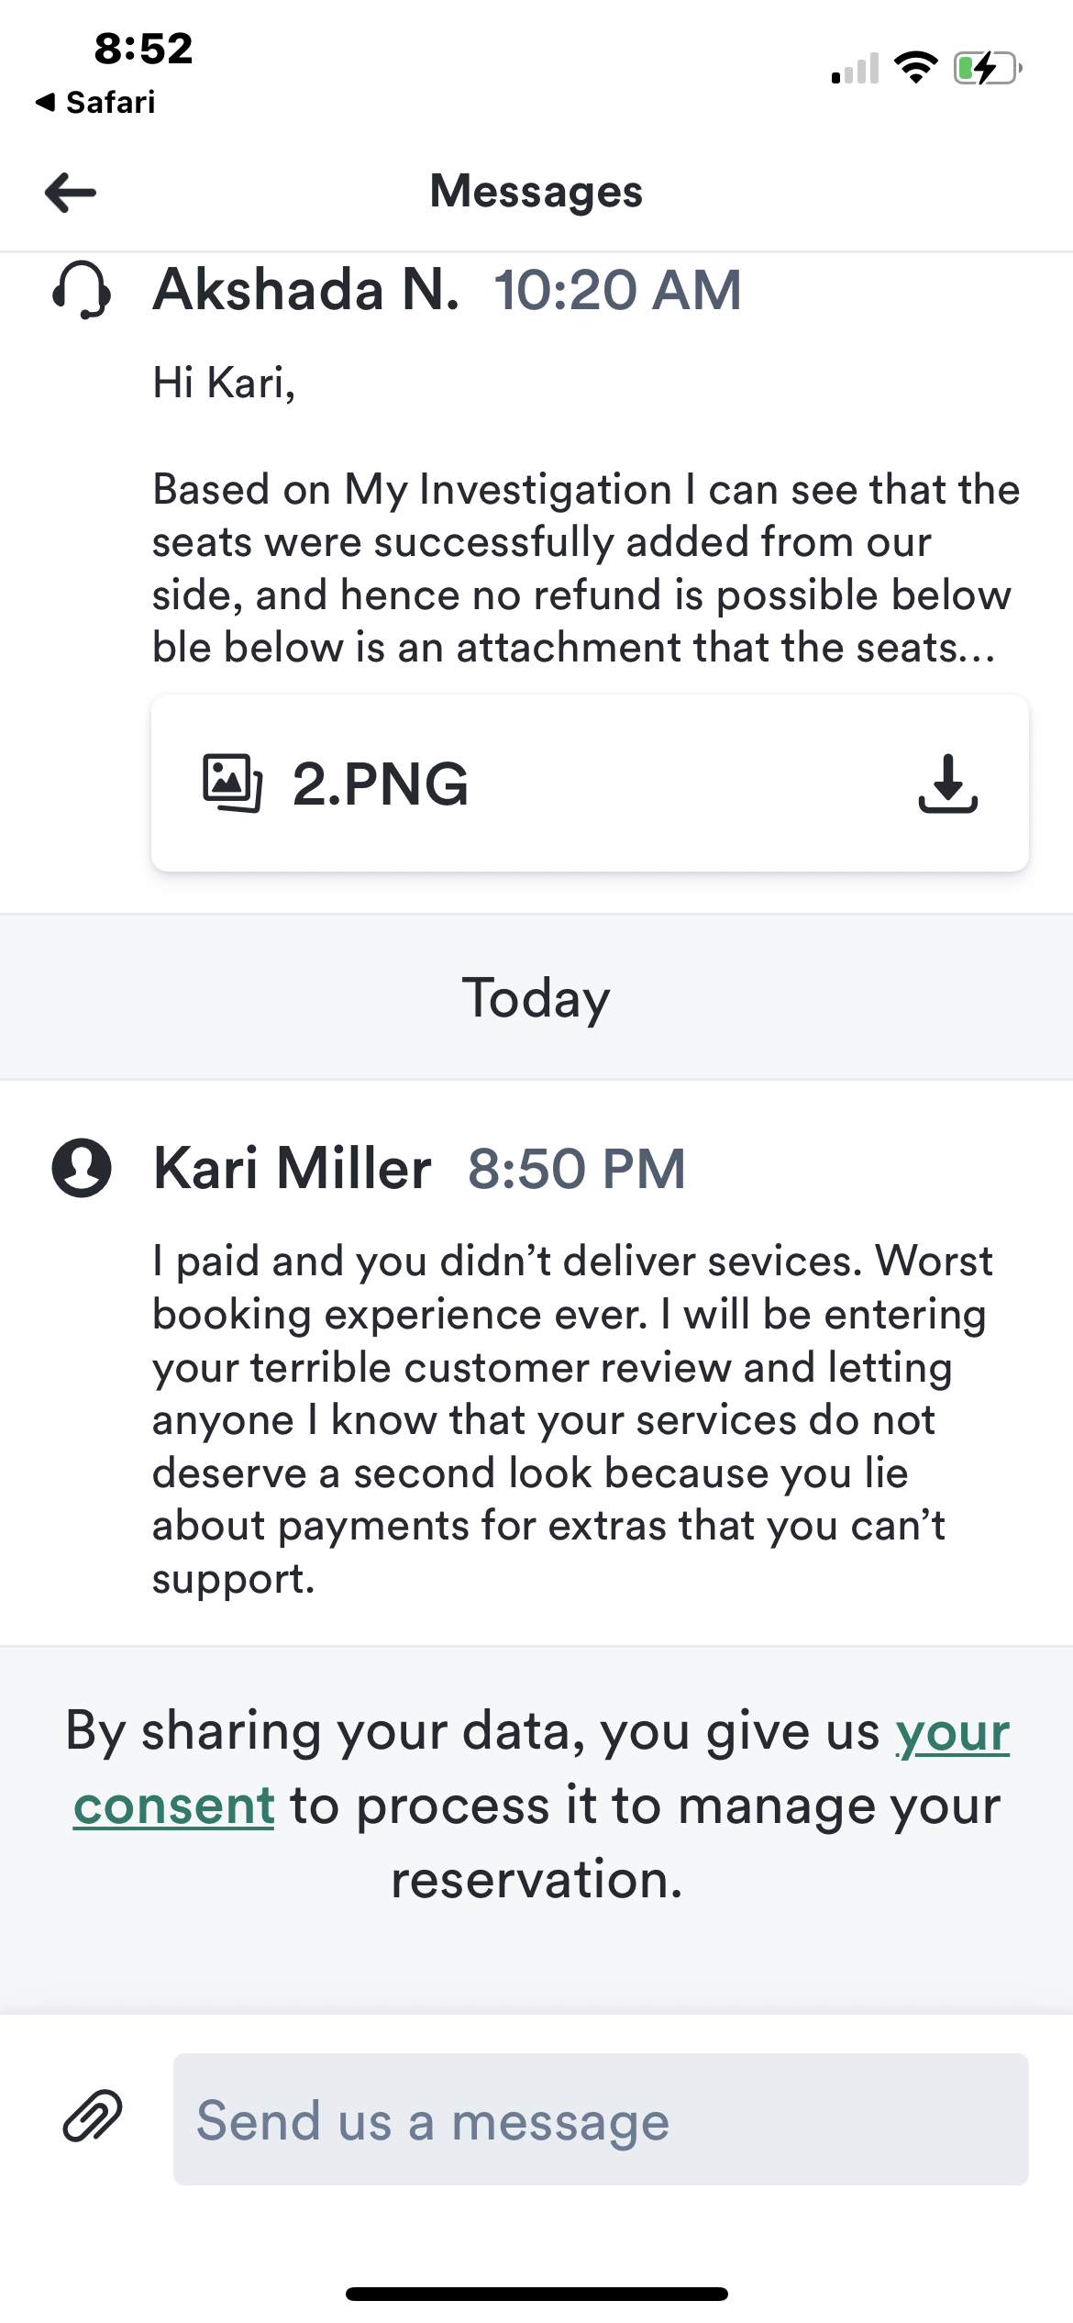Tap the home indicator bar

[x=536, y=2294]
